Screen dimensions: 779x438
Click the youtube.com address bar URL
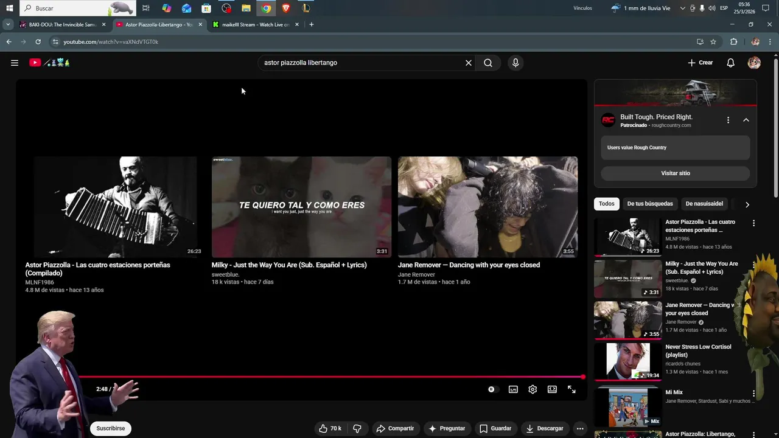point(111,42)
